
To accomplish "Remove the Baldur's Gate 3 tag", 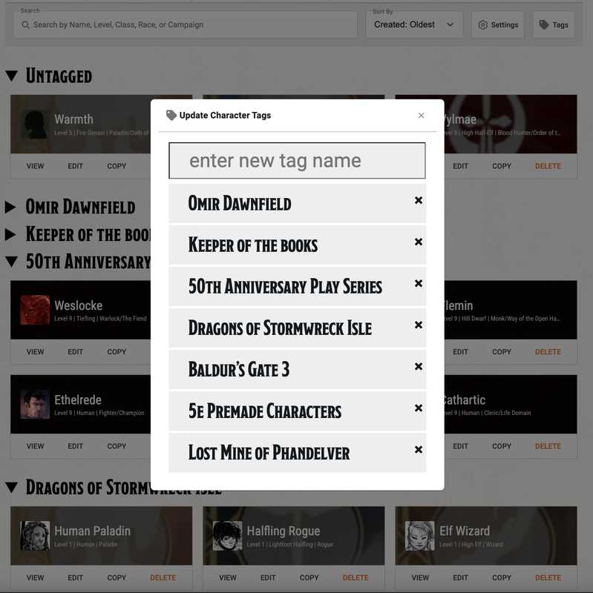I will (x=418, y=366).
